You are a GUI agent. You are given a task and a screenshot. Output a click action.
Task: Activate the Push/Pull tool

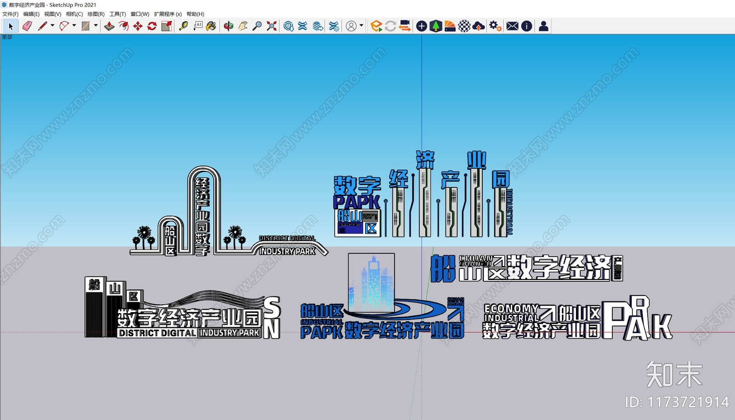tap(109, 26)
